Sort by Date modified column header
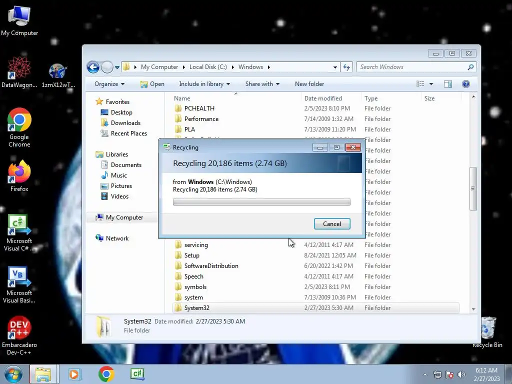Viewport: 512px width, 384px height. pos(323,98)
